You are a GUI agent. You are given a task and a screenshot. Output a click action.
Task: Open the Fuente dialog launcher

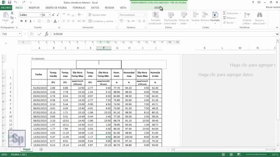click(x=59, y=27)
